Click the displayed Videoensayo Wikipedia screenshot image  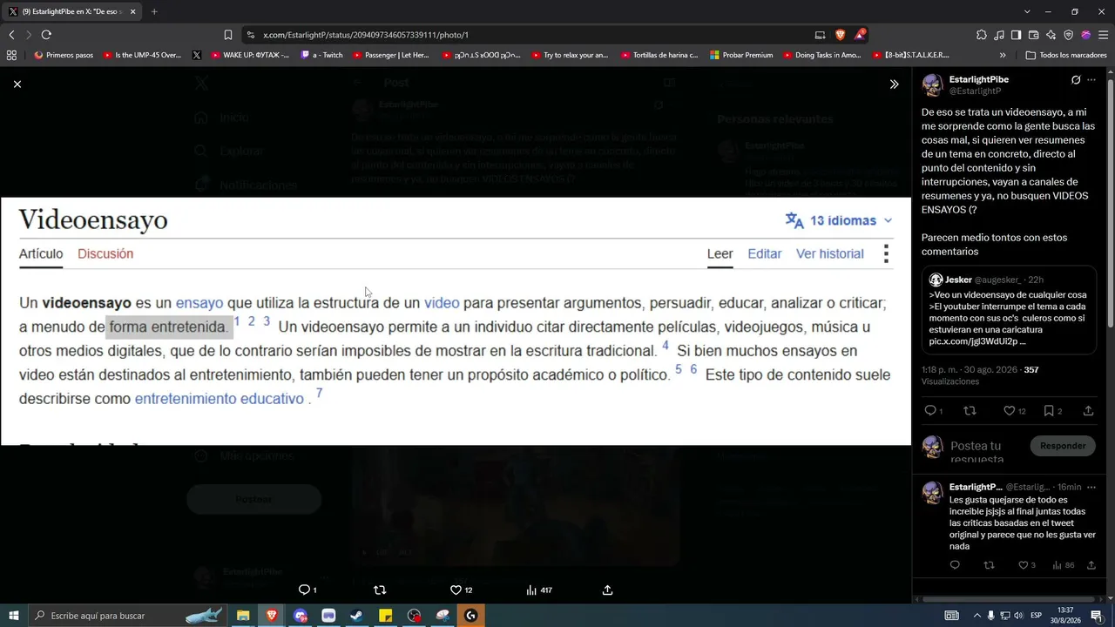(x=456, y=320)
